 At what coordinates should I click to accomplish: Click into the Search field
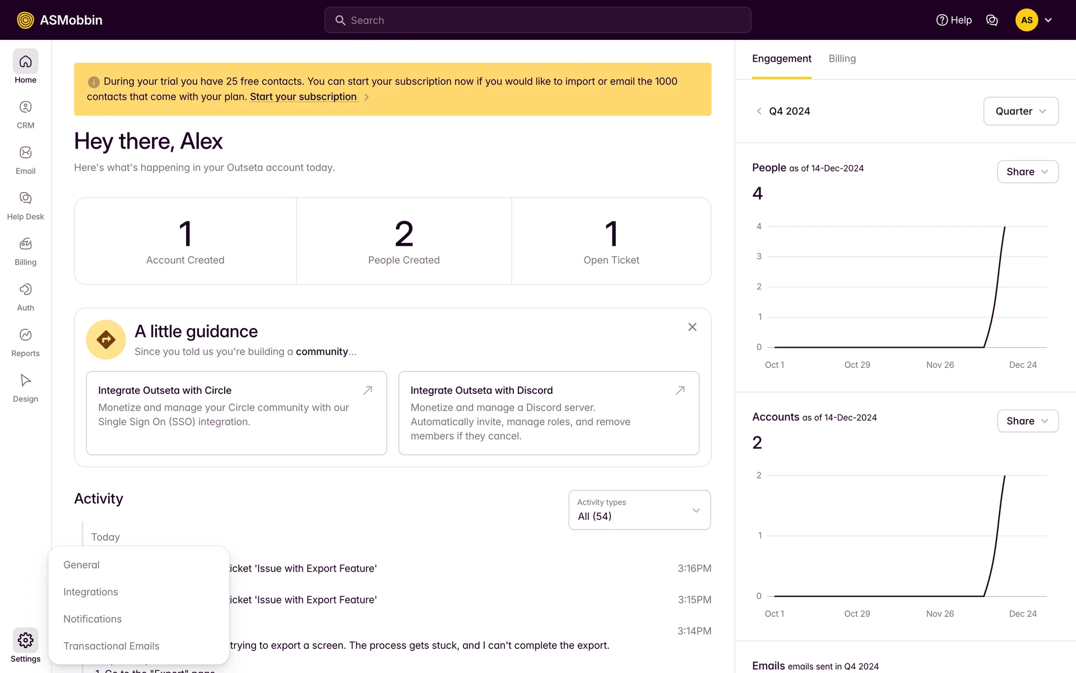(538, 20)
